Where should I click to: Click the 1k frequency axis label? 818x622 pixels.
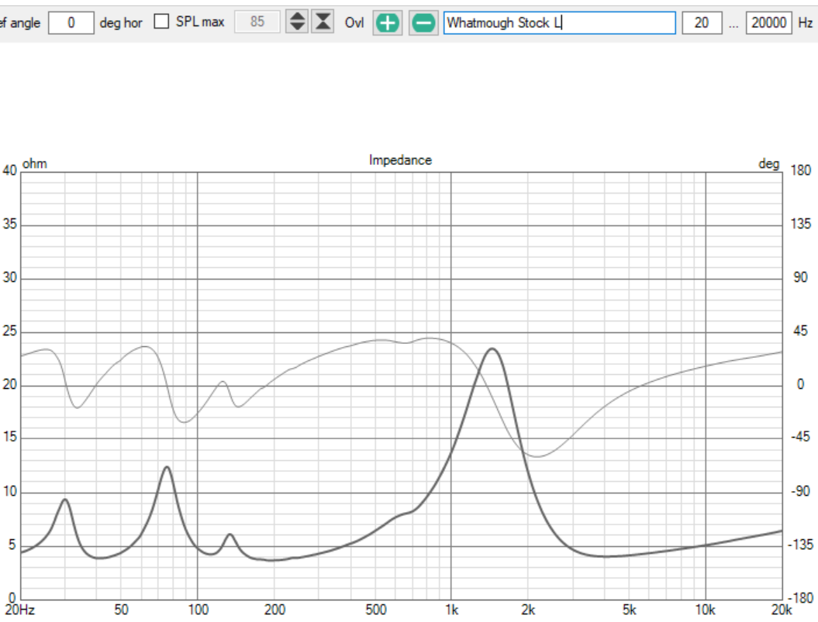[x=451, y=610]
